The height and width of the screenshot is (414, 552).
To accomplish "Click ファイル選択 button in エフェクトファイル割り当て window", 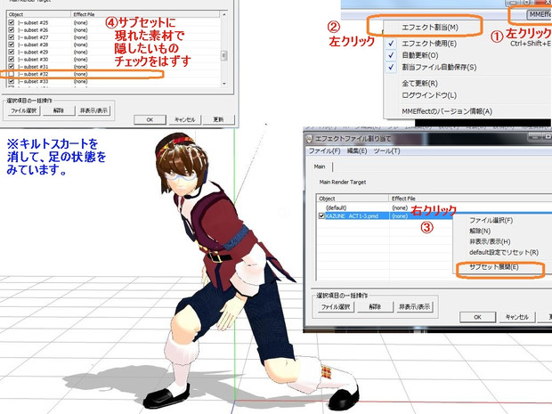I will click(x=336, y=307).
